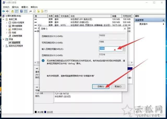Click the 布局 column header

(50, 16)
